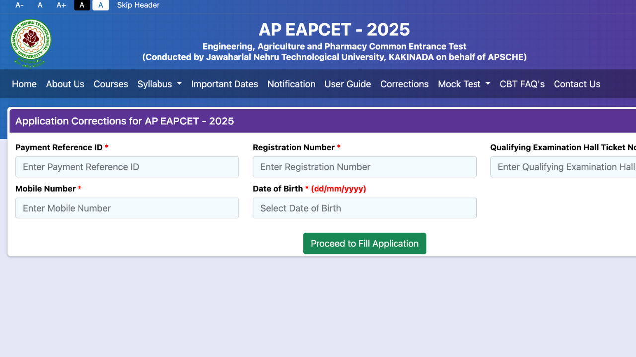Focus the Registration Number input field
Image resolution: width=636 pixels, height=357 pixels.
365,167
